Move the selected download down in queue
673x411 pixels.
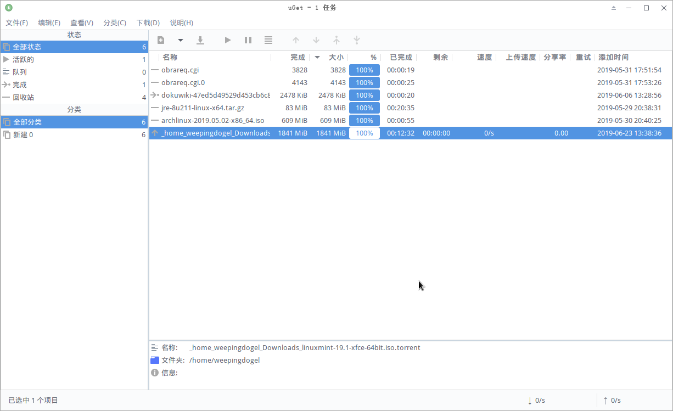click(x=316, y=40)
